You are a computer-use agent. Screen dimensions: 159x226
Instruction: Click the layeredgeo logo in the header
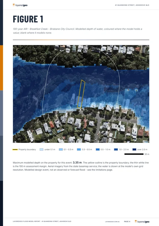pyautogui.click(x=20, y=5)
